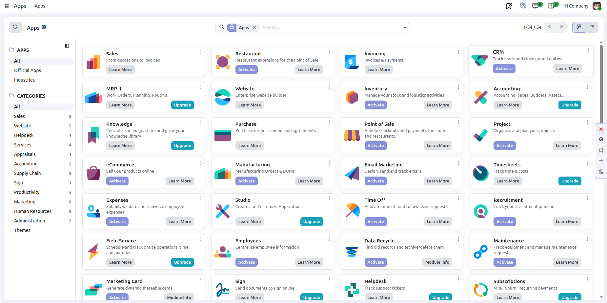
Task: Click the Helpdesk app icon
Action: coord(352,290)
